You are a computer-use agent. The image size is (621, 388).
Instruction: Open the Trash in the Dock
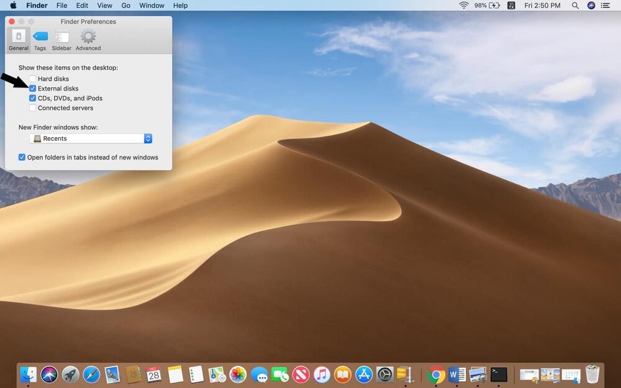coord(592,374)
